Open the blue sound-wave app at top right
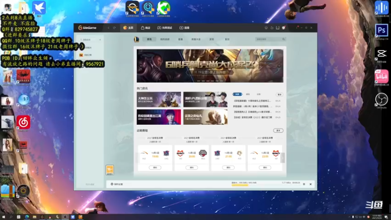Image resolution: width=391 pixels, height=220 pixels. [382, 9]
